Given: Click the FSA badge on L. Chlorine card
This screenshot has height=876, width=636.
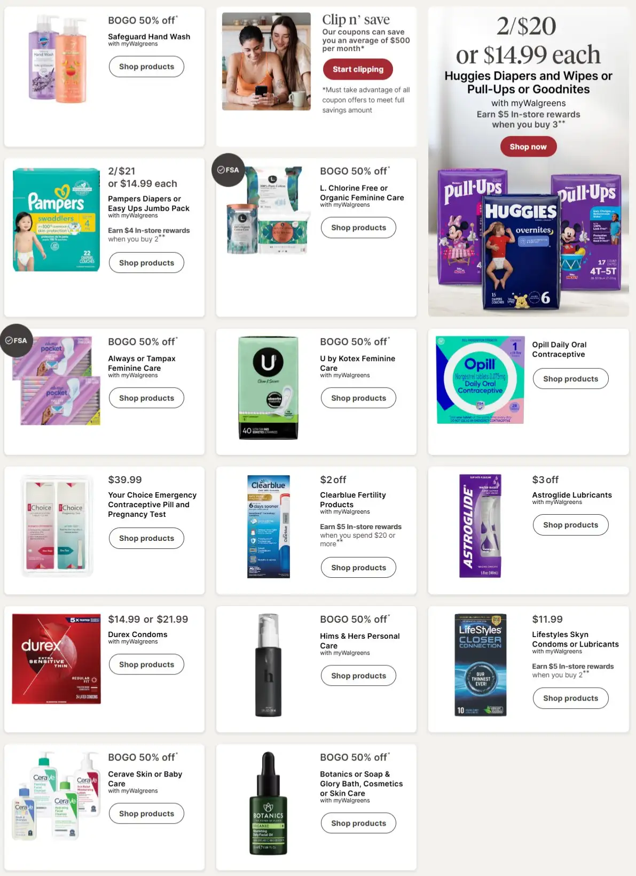Looking at the screenshot, I should 228,170.
